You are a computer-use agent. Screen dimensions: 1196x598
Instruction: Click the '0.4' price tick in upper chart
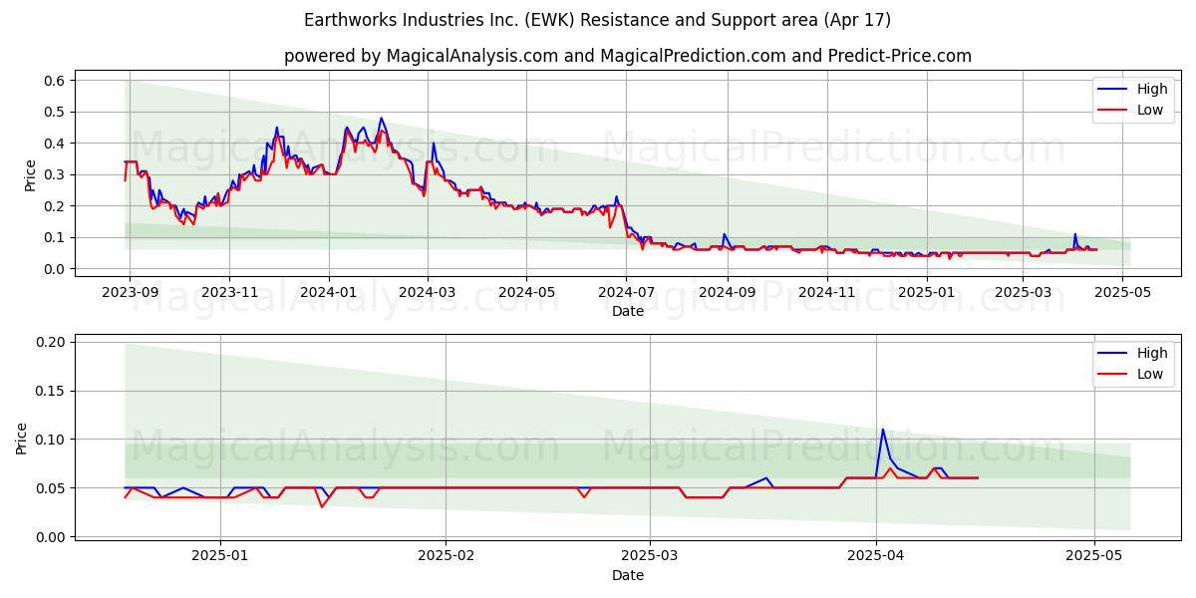point(54,144)
